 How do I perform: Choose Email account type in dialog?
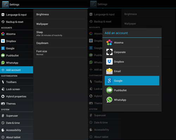(x=132, y=71)
